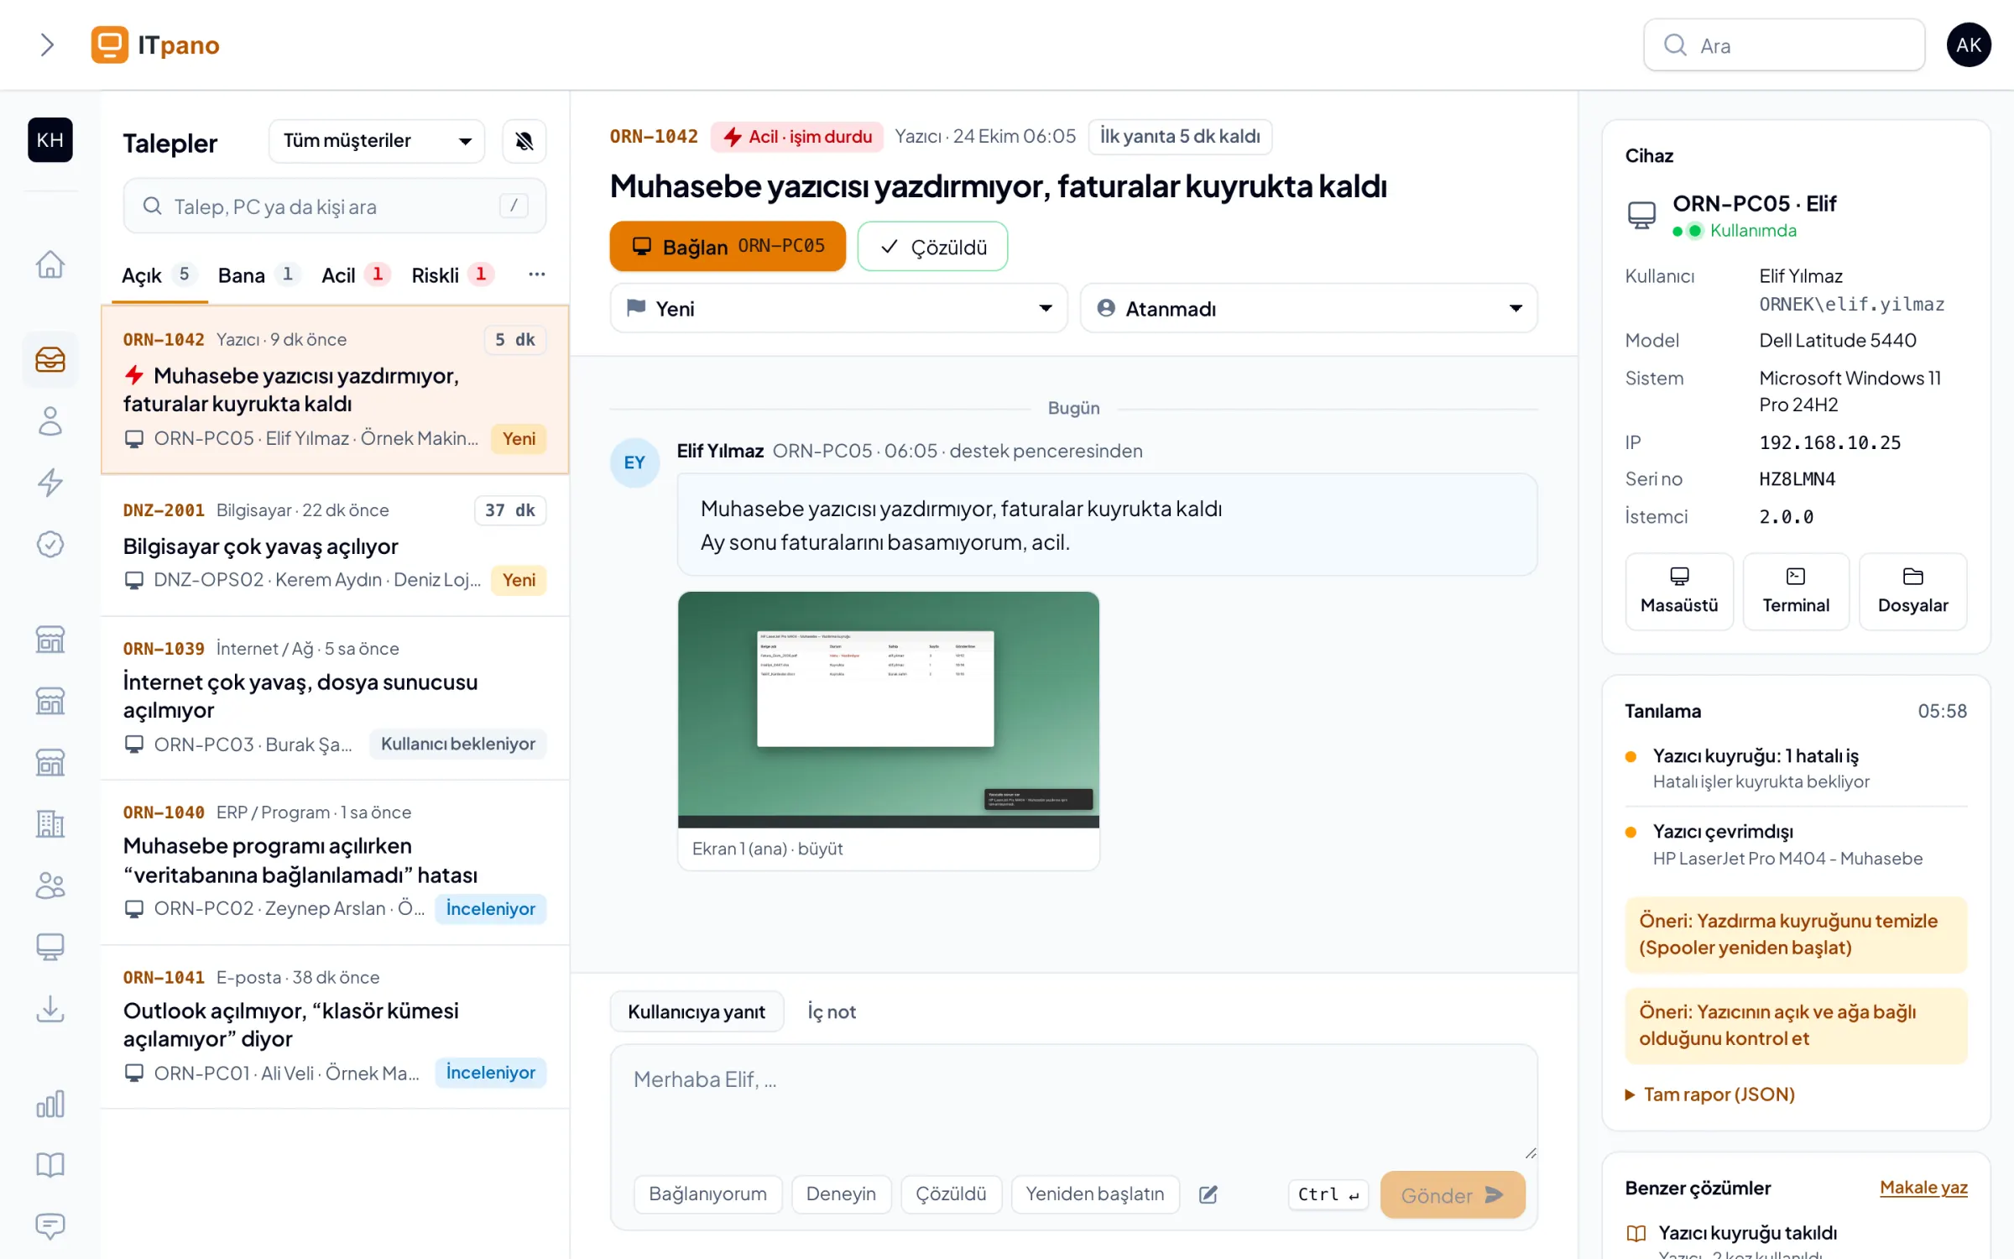This screenshot has height=1259, width=2014.
Task: Toggle the notification mute bell
Action: point(524,141)
